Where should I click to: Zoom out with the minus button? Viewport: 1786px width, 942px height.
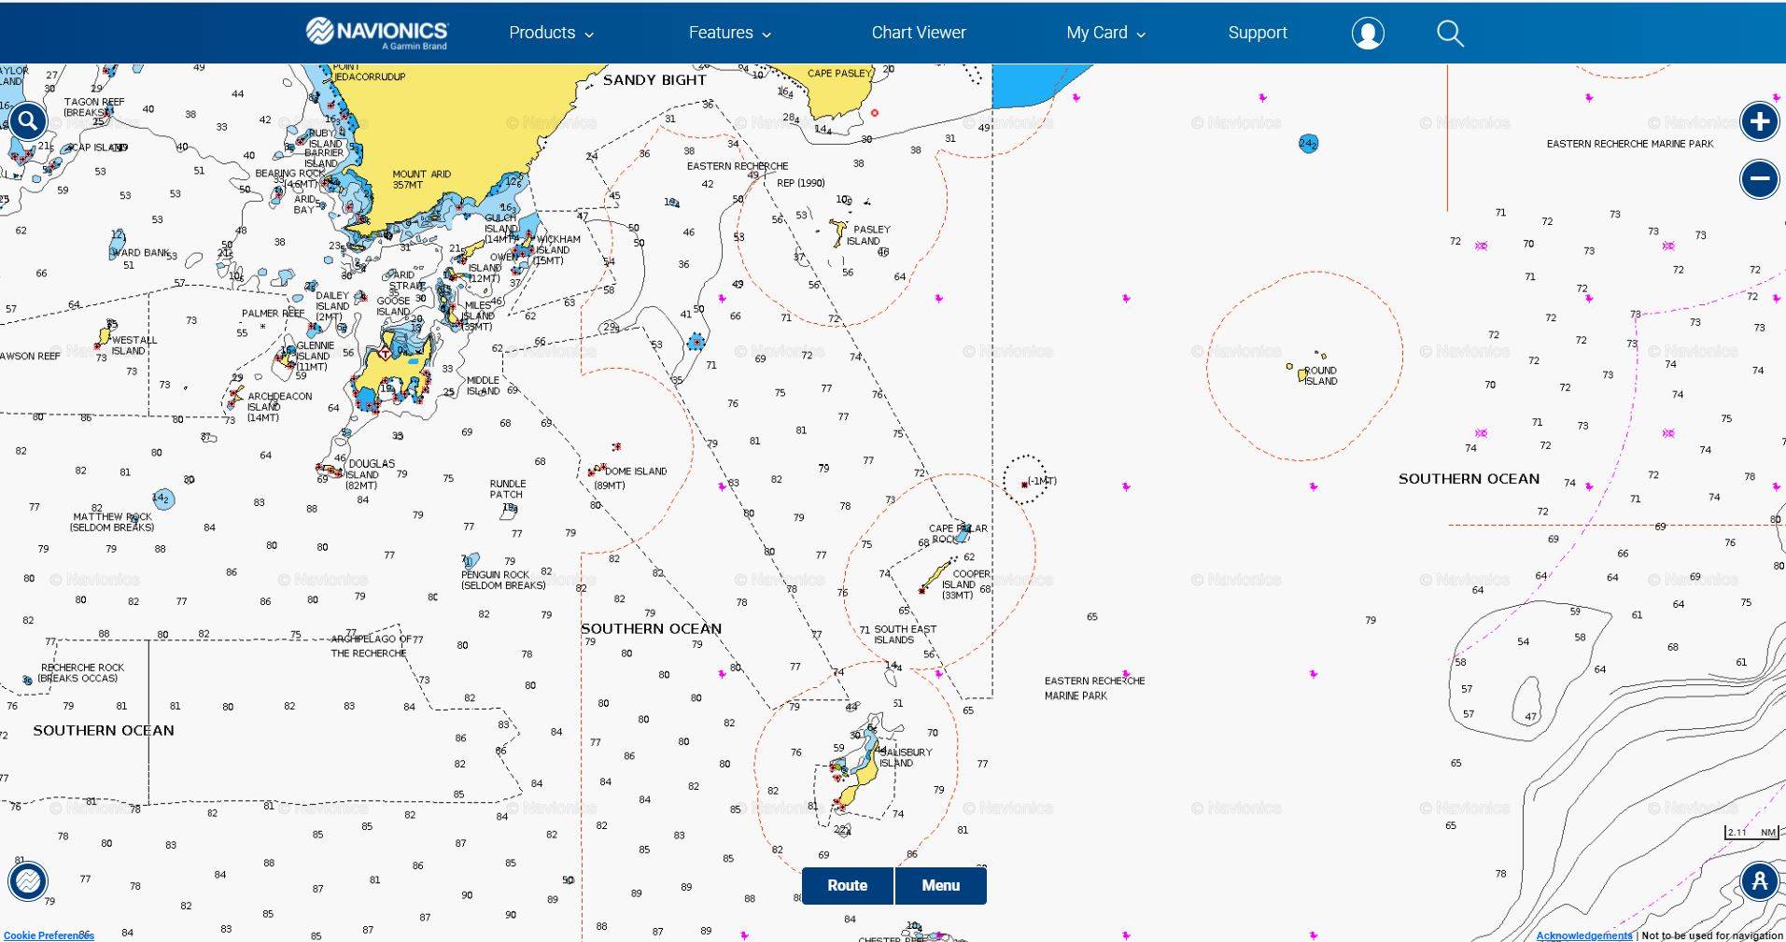point(1759,179)
